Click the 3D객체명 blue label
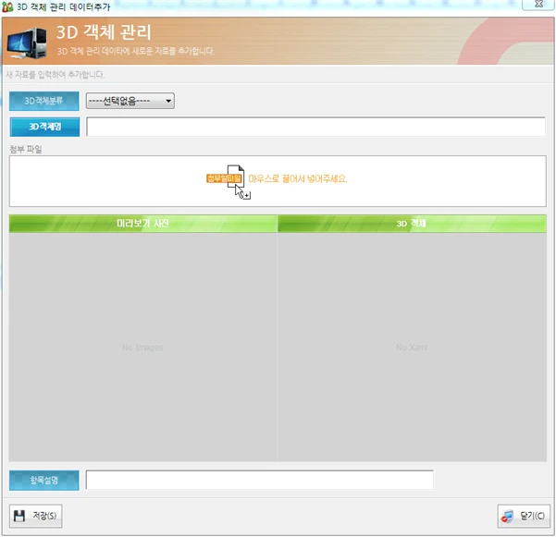Viewport: 556px width, 537px height. [44, 127]
